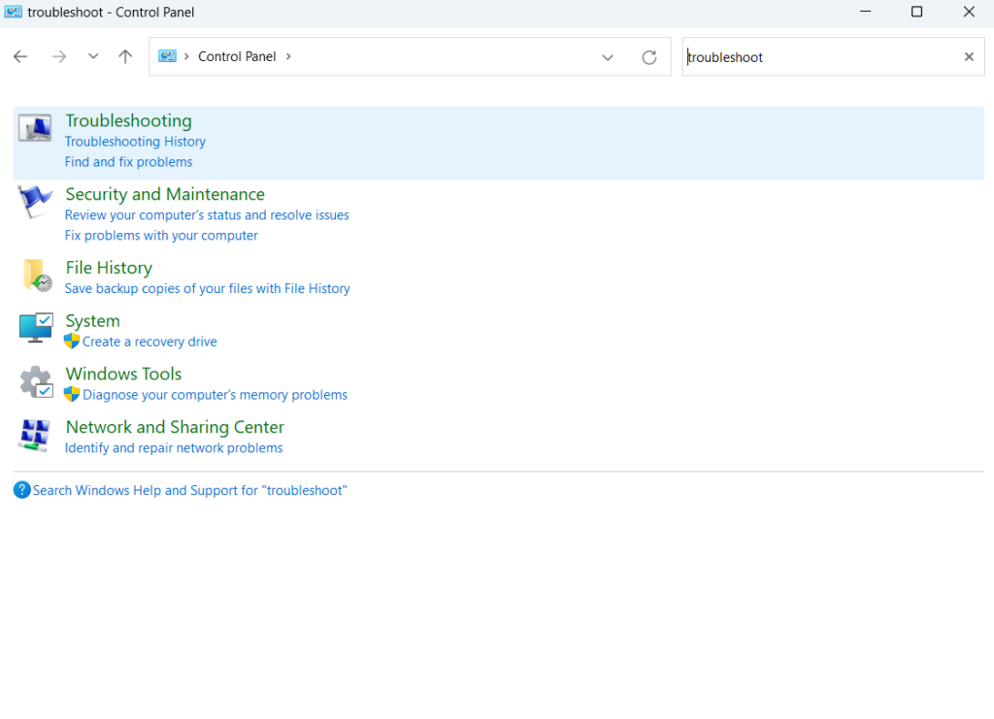Search Windows Help and Support for troubleshoot
The height and width of the screenshot is (719, 994).
(189, 491)
